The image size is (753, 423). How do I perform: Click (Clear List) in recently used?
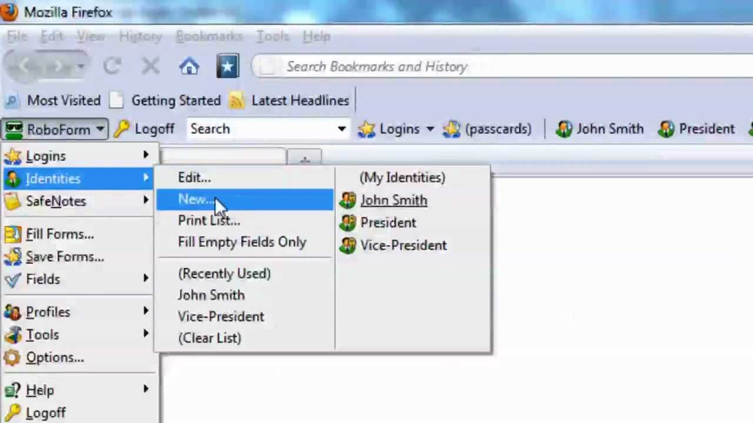point(209,338)
